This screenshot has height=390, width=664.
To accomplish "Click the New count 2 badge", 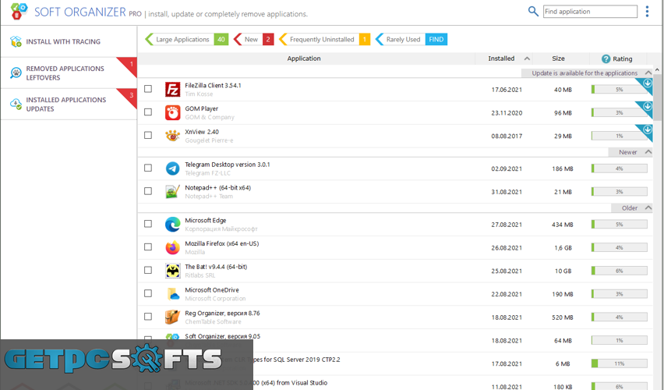I will point(268,40).
